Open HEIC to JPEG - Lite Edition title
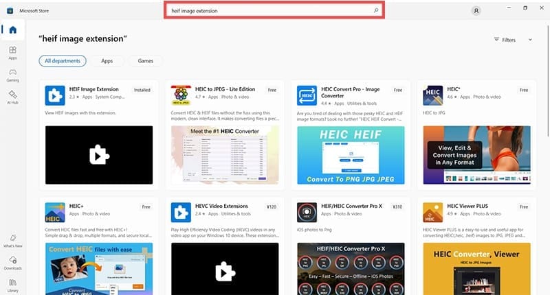The image size is (550, 295). [x=225, y=89]
